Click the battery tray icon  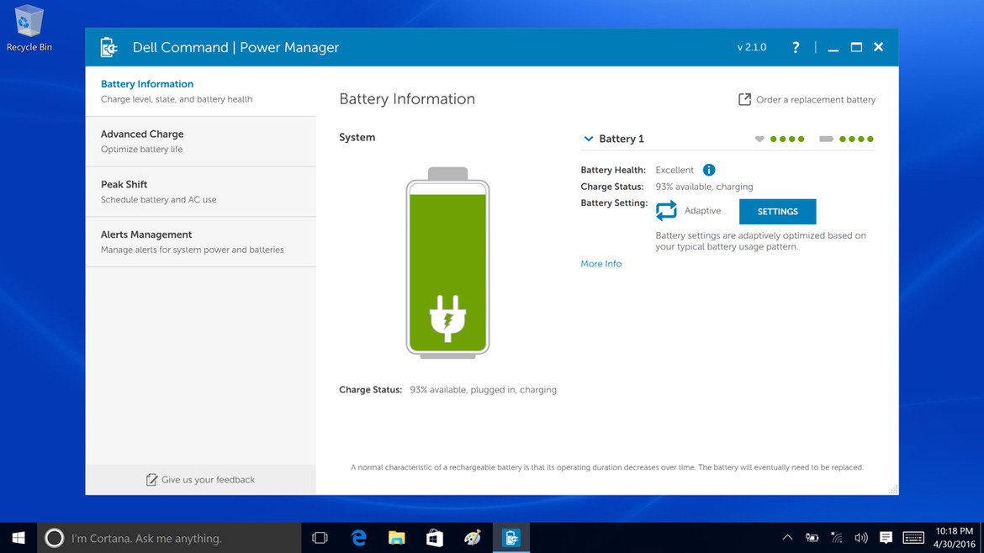click(812, 537)
